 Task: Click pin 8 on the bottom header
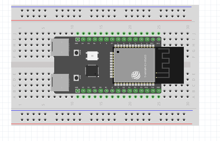coord(112,91)
